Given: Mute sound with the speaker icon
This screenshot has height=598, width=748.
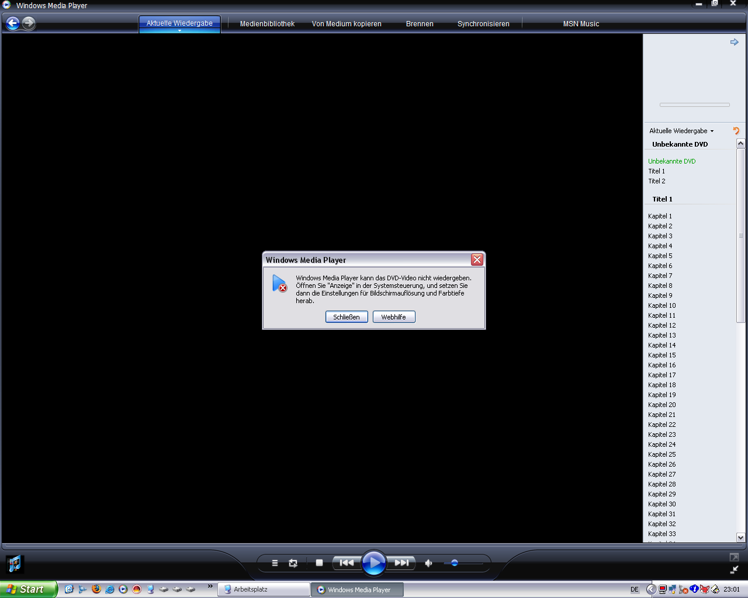Looking at the screenshot, I should pos(428,563).
